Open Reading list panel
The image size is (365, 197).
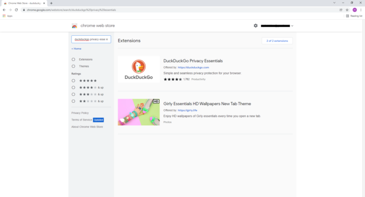click(x=354, y=16)
